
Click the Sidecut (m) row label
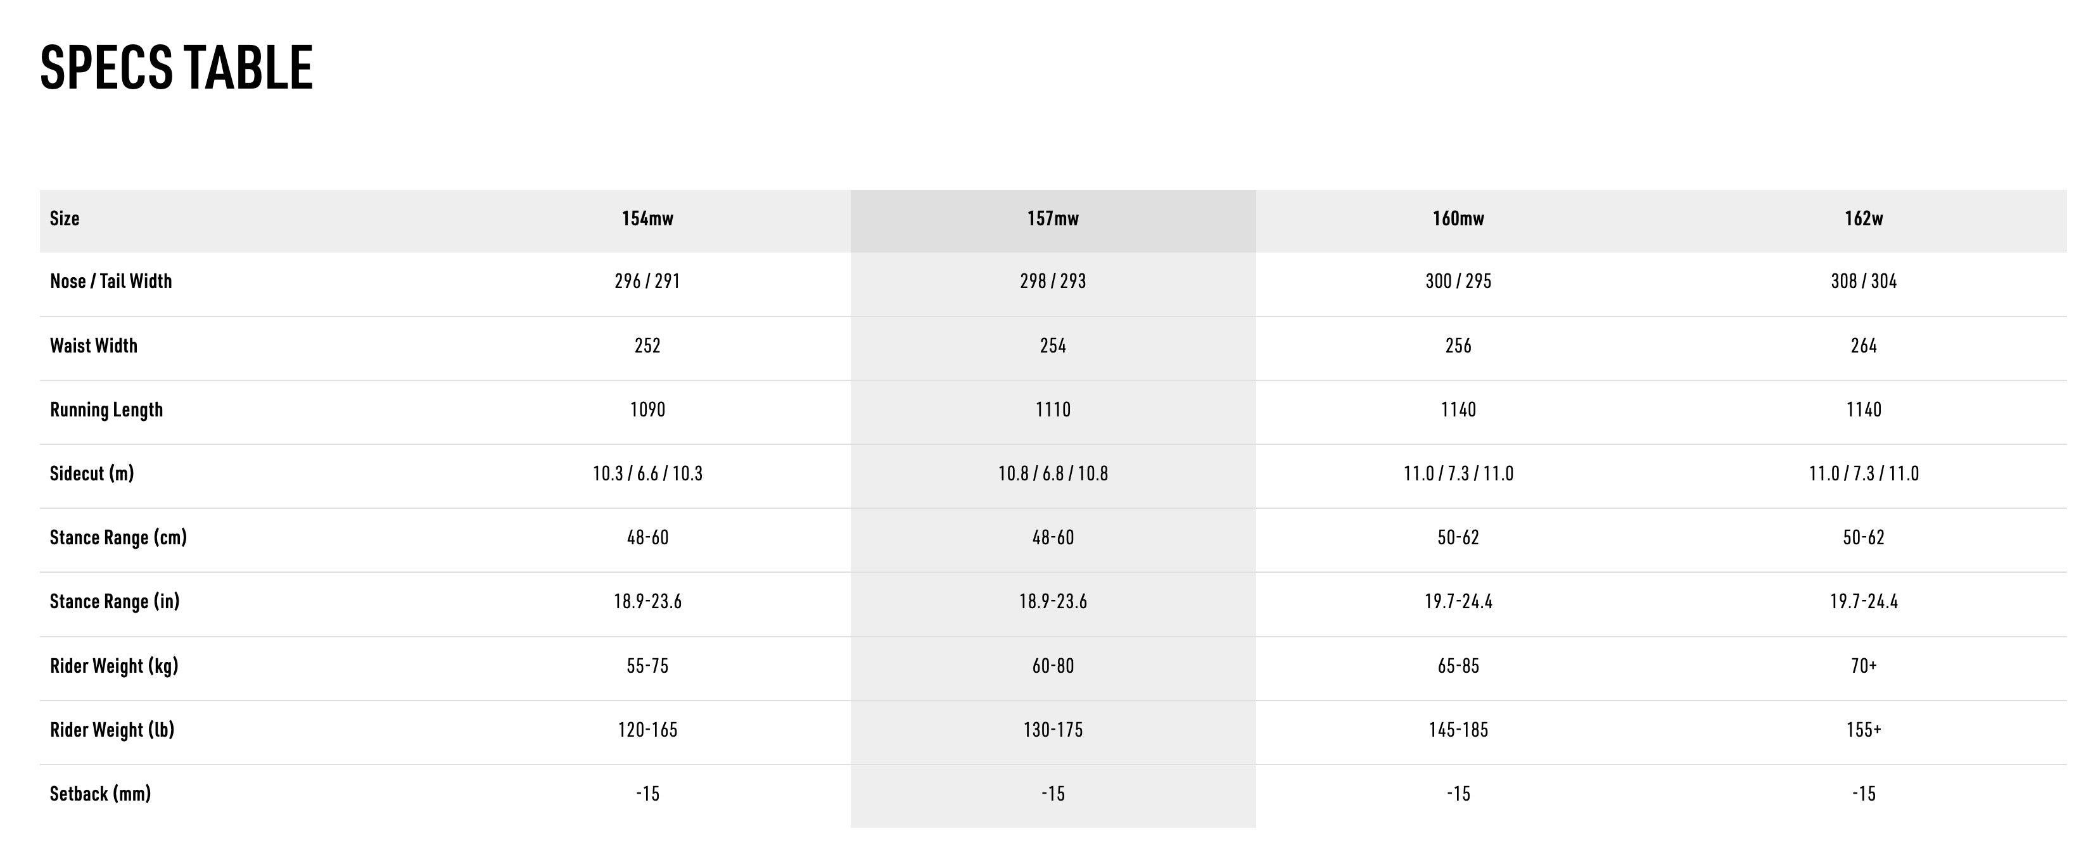[92, 473]
